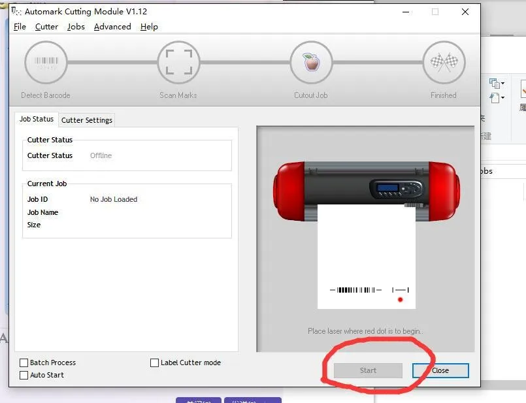Screen dimensions: 526x403
Task: Enable the Batch Process checkbox
Action: (x=24, y=363)
